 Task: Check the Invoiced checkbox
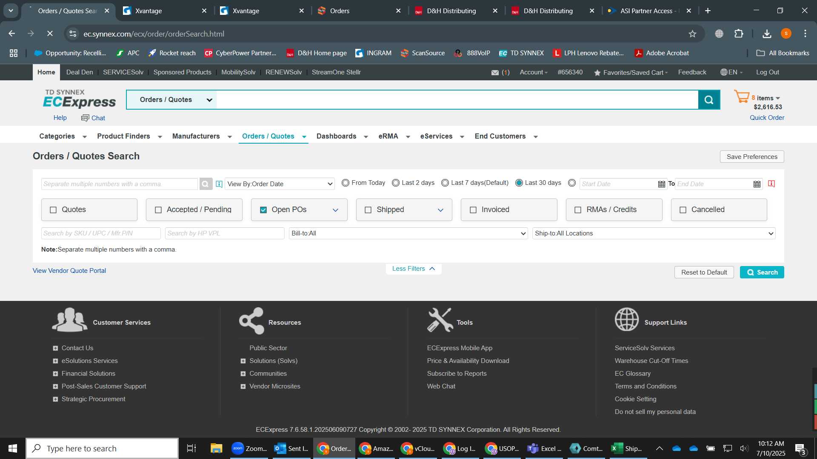click(x=473, y=210)
